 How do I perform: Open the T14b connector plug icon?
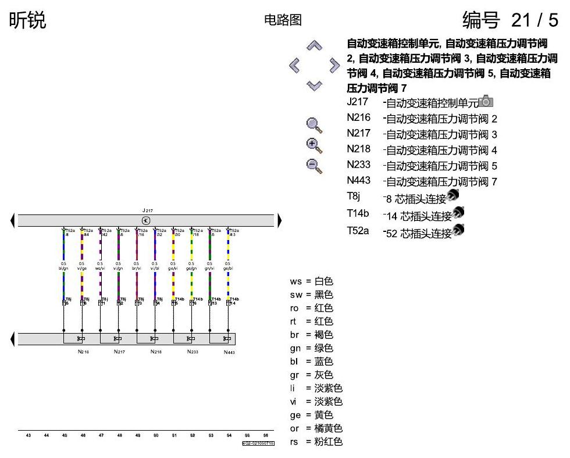pyautogui.click(x=458, y=213)
